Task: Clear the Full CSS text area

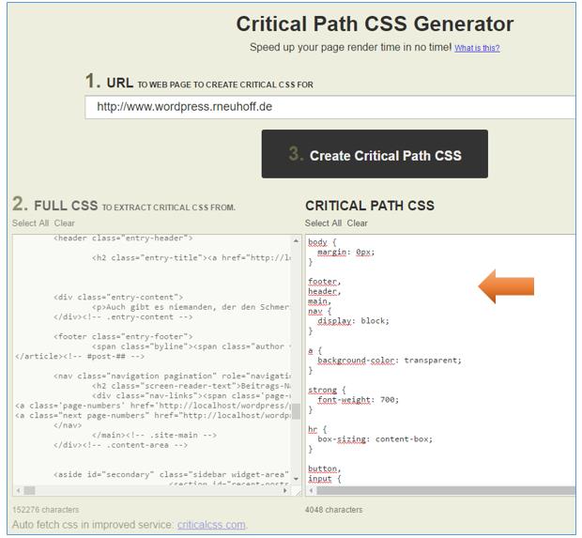Action: point(64,223)
